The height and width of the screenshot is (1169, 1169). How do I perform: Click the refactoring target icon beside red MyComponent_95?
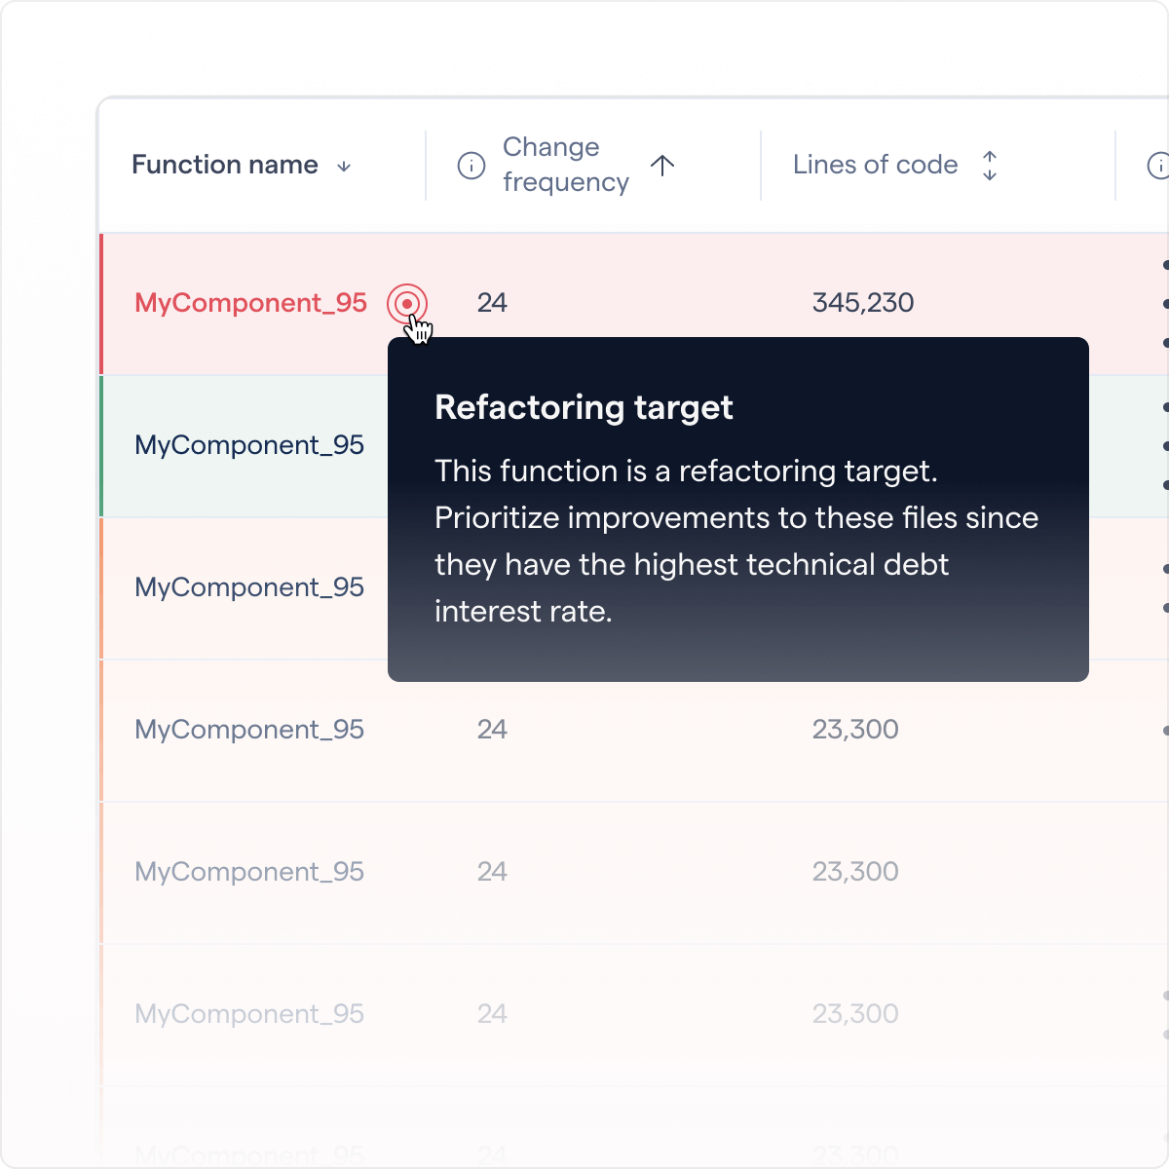tap(406, 304)
